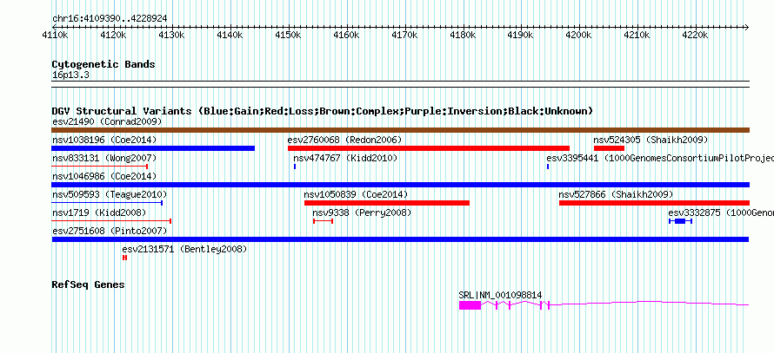774x353 pixels.
Task: Click the RefSeq Genes track title
Action: pyautogui.click(x=89, y=284)
